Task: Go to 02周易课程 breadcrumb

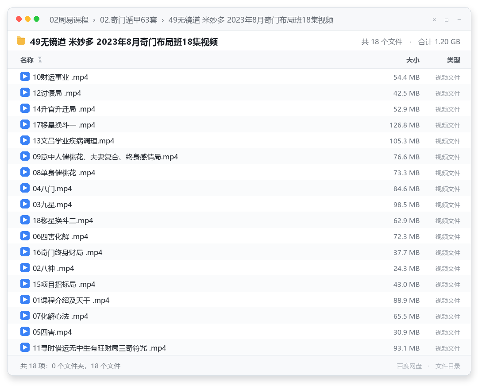Action: tap(69, 20)
